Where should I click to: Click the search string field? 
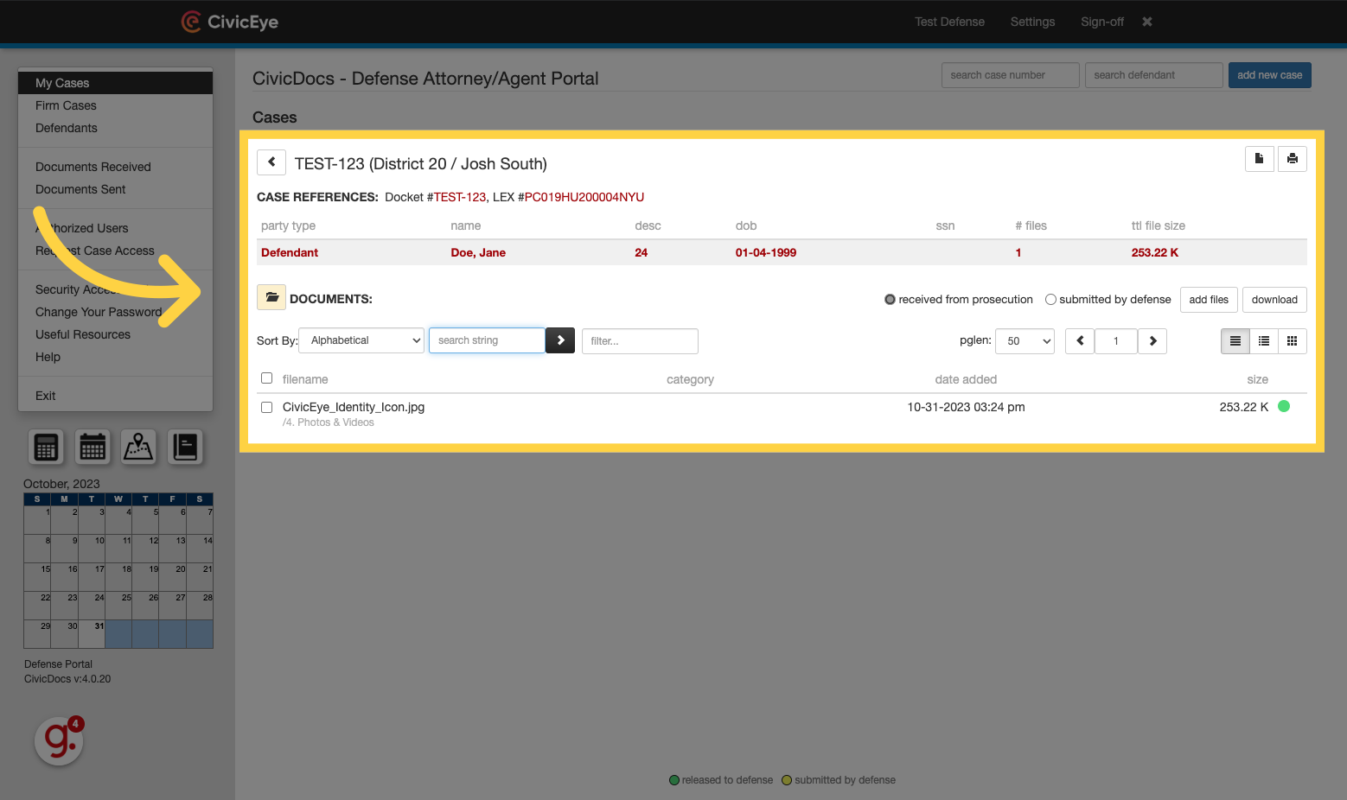[x=488, y=340]
